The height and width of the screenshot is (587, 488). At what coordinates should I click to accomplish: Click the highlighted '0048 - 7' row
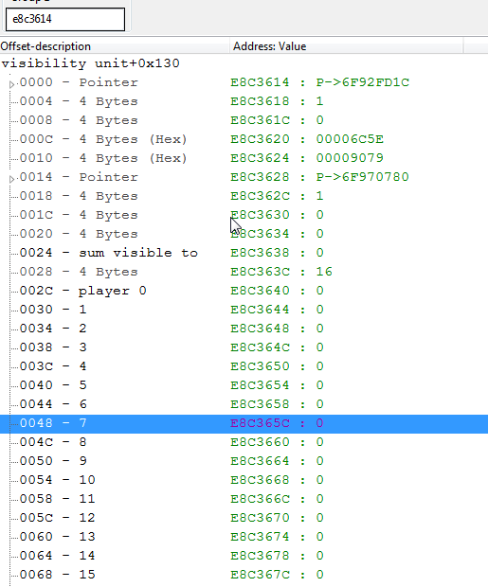[244, 423]
